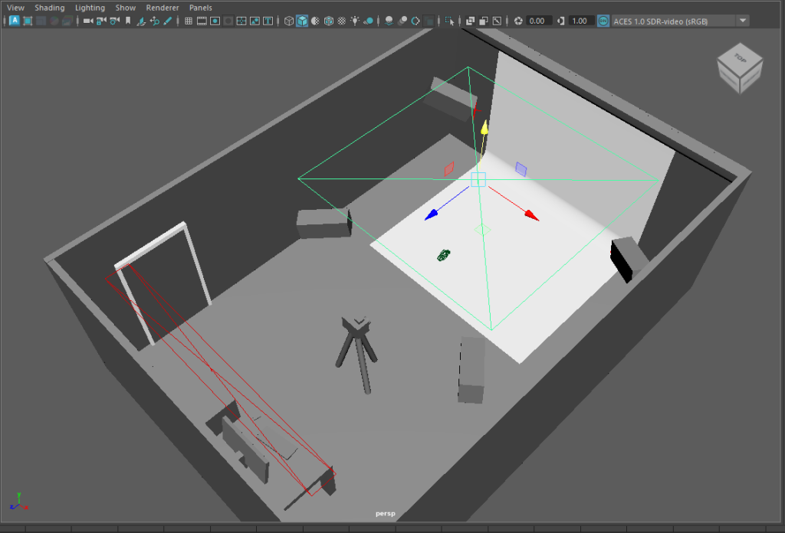Screen dimensions: 785x533
Task: Click the yellow Y-axis move handle
Action: pyautogui.click(x=484, y=128)
